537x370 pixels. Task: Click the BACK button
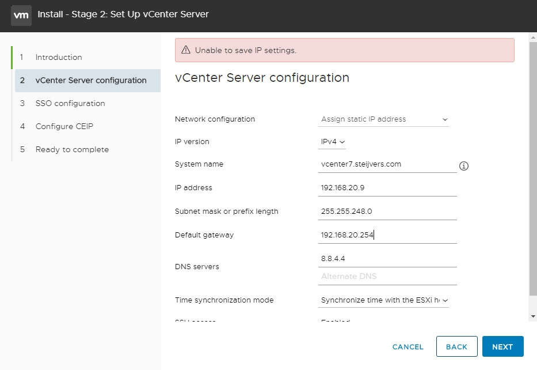pyautogui.click(x=456, y=346)
